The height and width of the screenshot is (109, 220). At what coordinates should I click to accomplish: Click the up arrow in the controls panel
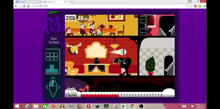pyautogui.click(x=53, y=78)
